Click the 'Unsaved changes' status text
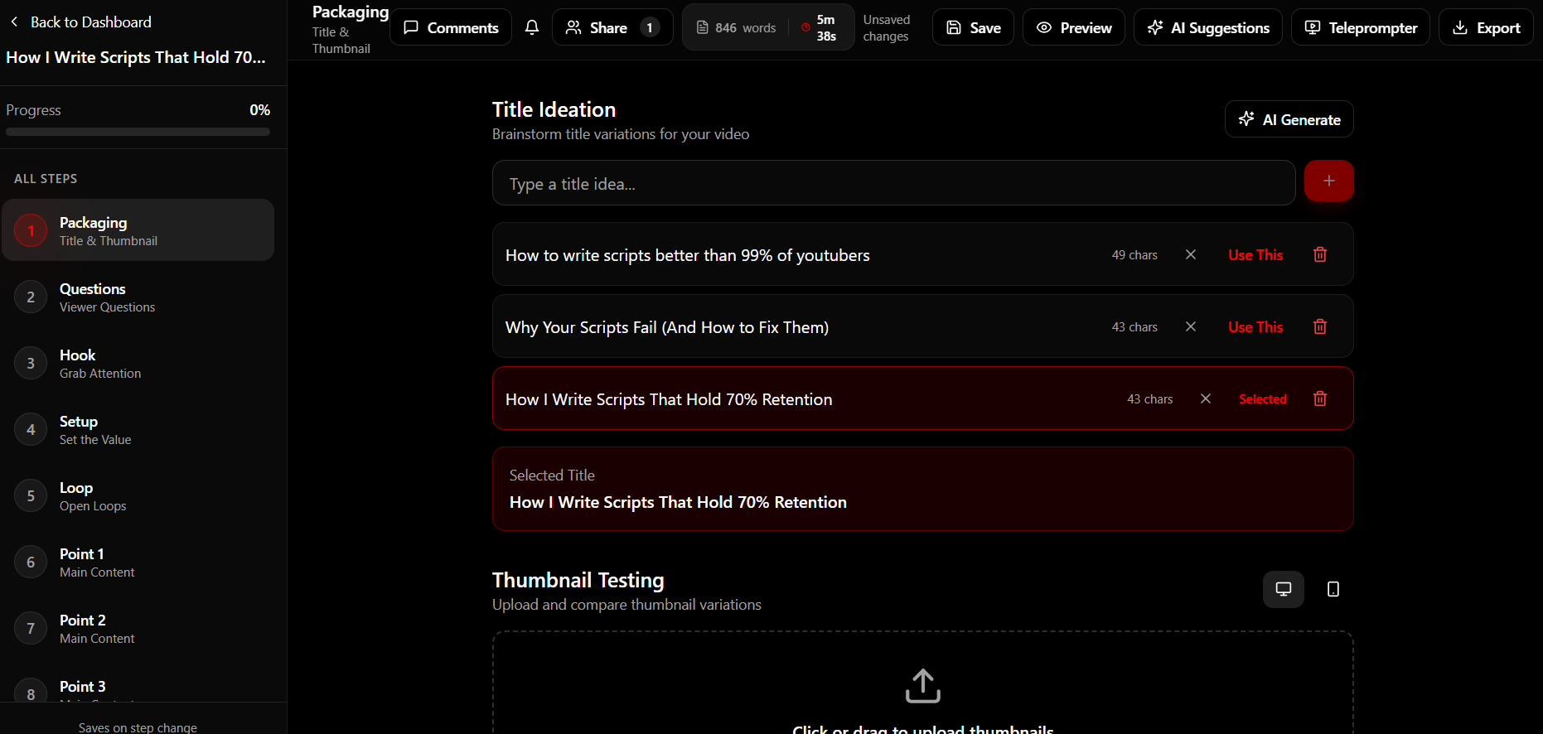This screenshot has width=1543, height=734. tap(886, 27)
